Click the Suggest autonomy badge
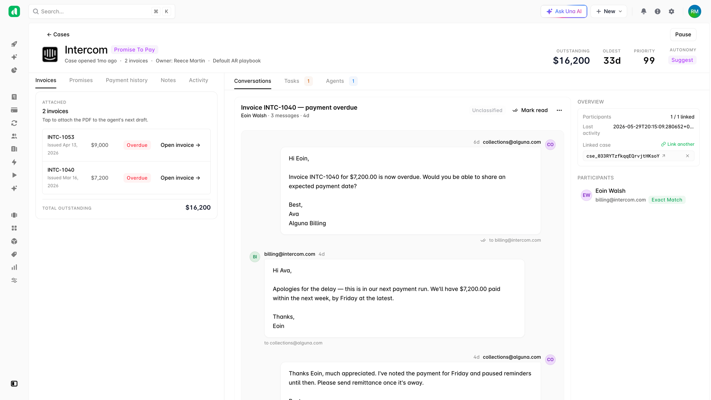Image resolution: width=711 pixels, height=400 pixels. (x=682, y=60)
